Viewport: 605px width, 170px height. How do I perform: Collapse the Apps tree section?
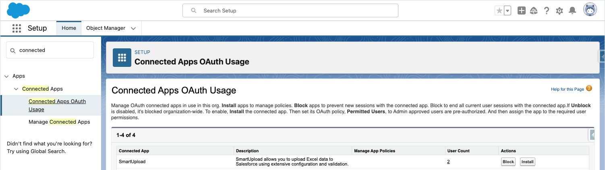point(6,76)
